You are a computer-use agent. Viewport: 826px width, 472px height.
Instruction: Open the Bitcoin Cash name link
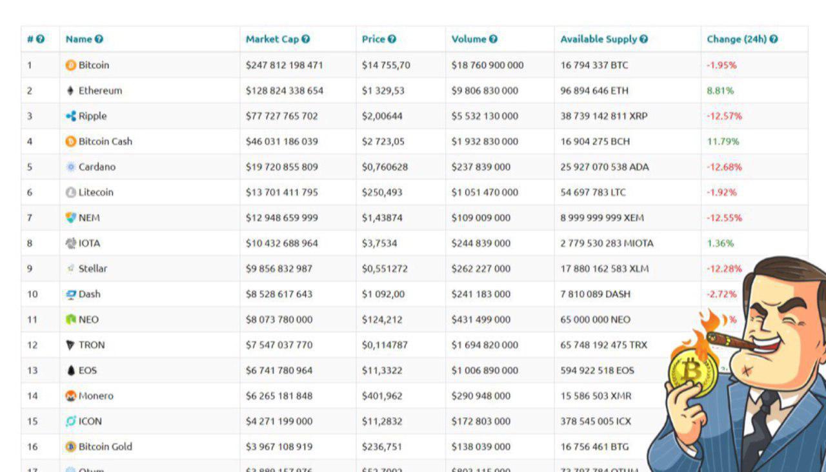(105, 141)
